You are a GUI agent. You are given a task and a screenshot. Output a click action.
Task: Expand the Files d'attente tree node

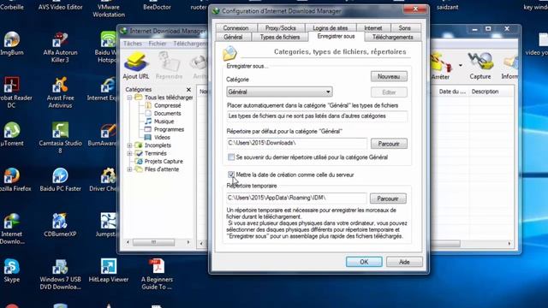tap(129, 169)
